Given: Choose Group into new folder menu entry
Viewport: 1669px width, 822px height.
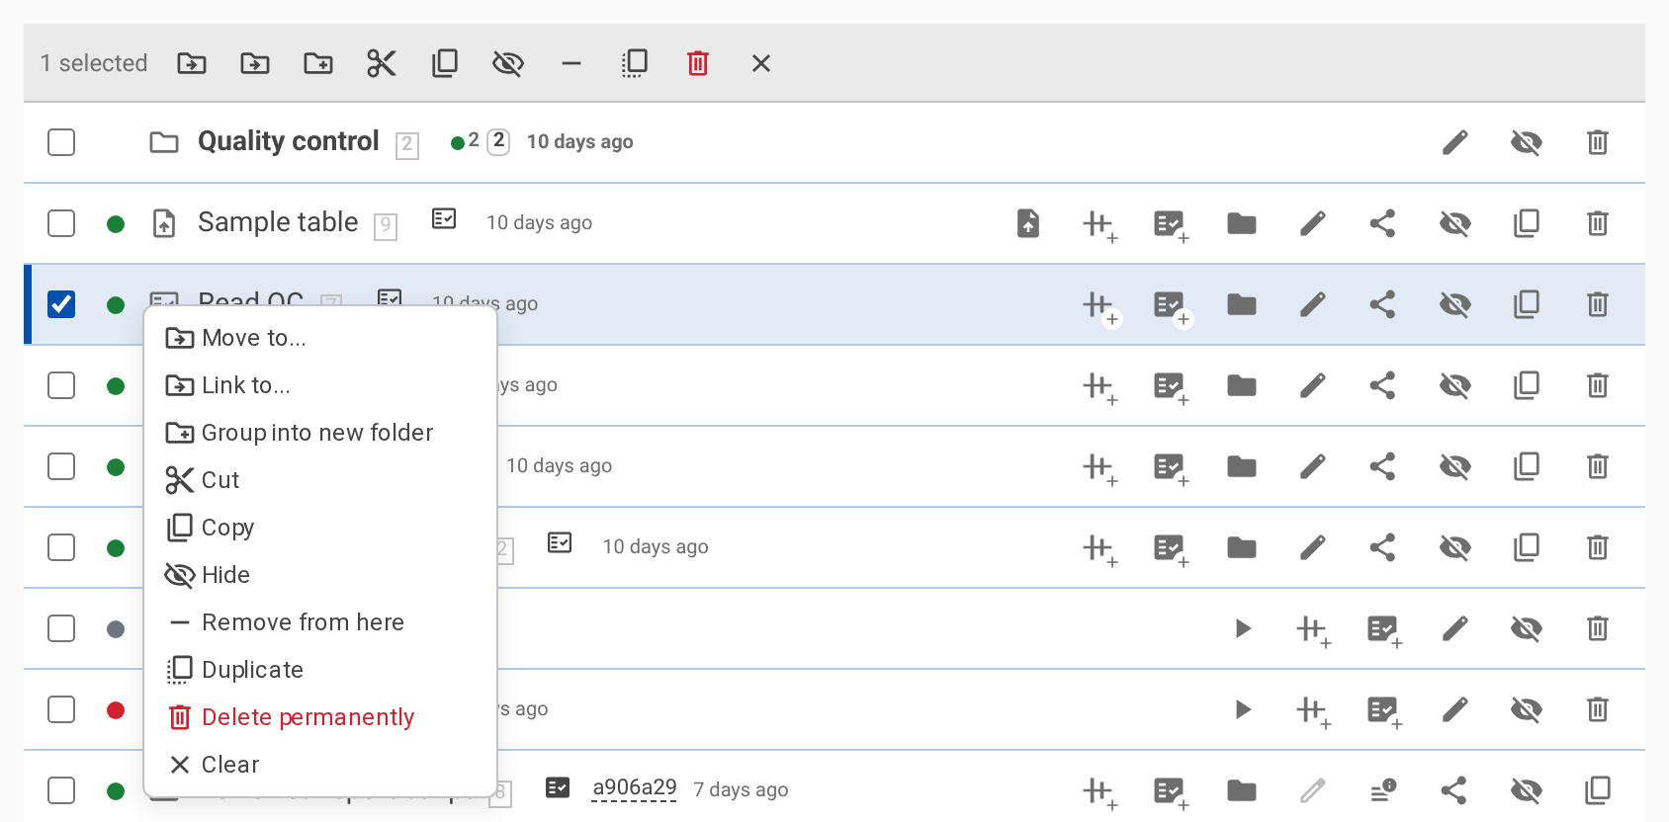Looking at the screenshot, I should [x=320, y=433].
